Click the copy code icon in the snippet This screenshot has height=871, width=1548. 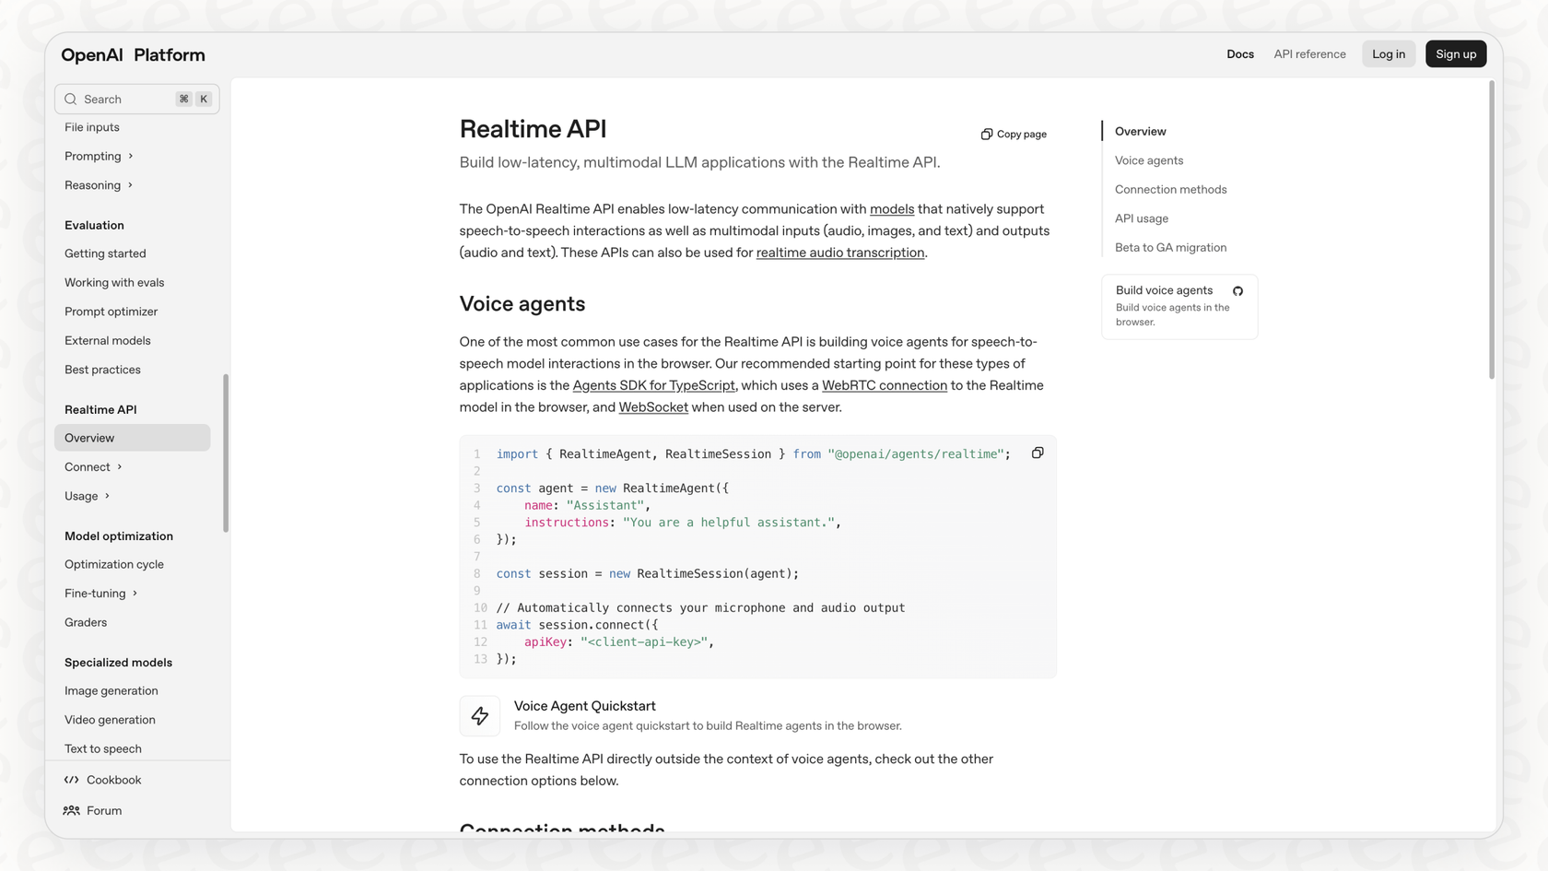(1038, 453)
